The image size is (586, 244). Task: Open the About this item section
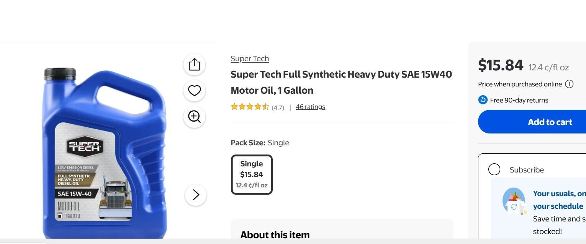pos(275,234)
